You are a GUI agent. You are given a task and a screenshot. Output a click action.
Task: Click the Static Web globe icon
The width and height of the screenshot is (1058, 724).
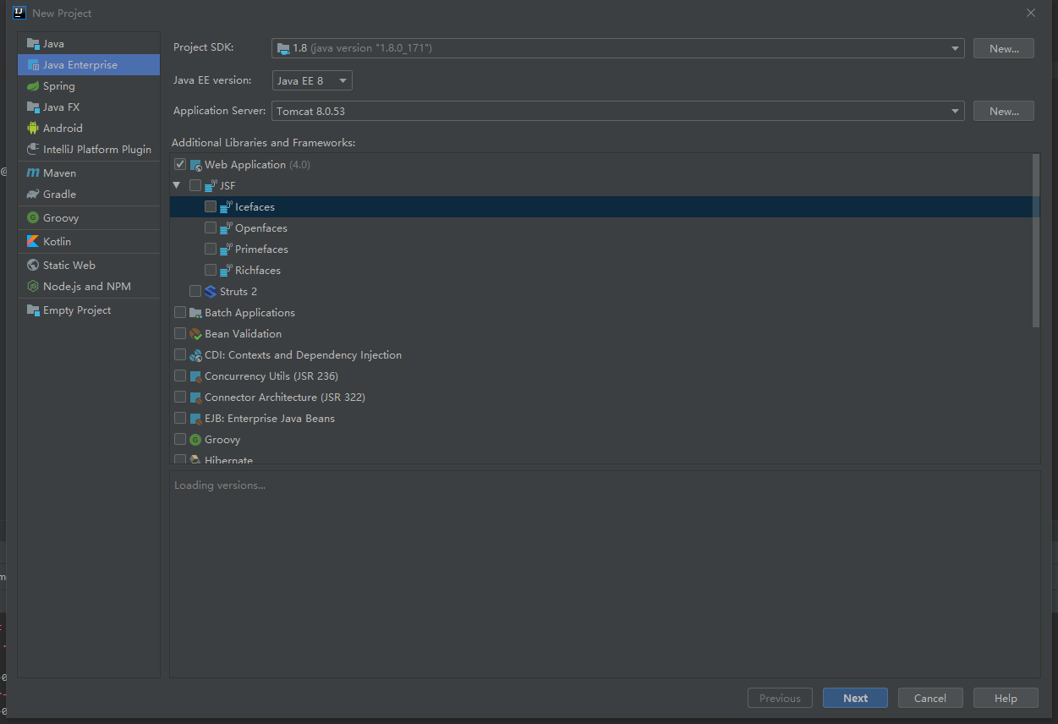[x=33, y=266]
